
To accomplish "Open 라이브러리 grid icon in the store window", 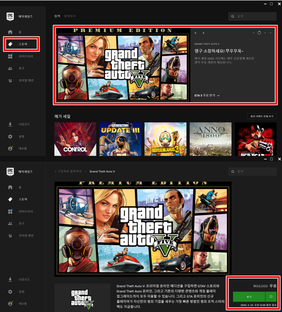I will pos(10,56).
